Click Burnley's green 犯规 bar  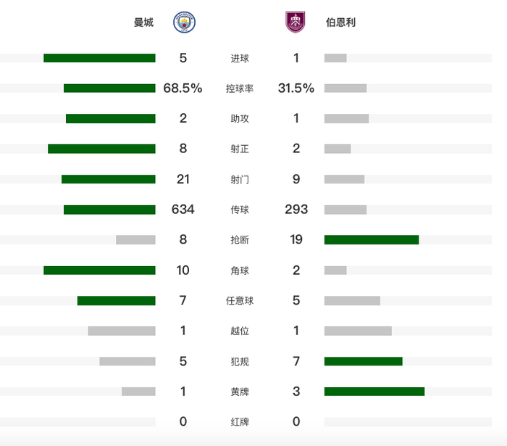(364, 361)
